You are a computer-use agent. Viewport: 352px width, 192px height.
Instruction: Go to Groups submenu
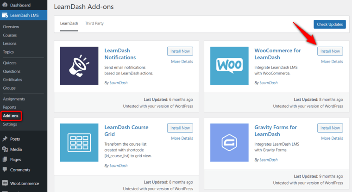pos(9,88)
